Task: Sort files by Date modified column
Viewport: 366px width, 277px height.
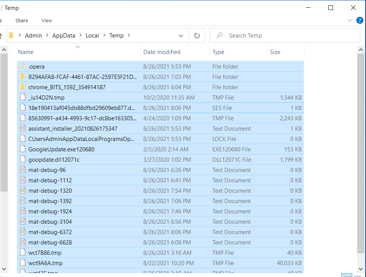Action: pos(162,52)
